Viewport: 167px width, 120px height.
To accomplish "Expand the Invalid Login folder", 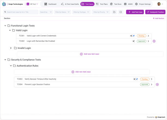I will [11, 48].
